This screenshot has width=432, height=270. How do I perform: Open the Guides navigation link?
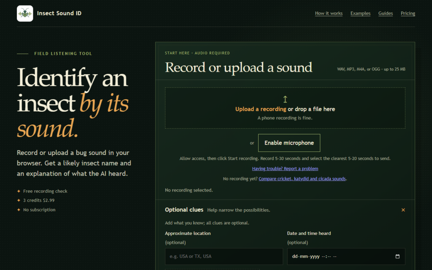[386, 13]
